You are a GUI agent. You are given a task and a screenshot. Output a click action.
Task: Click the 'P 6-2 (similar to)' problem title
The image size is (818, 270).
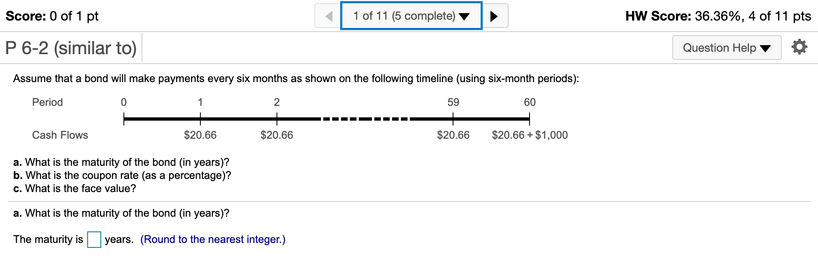click(71, 48)
